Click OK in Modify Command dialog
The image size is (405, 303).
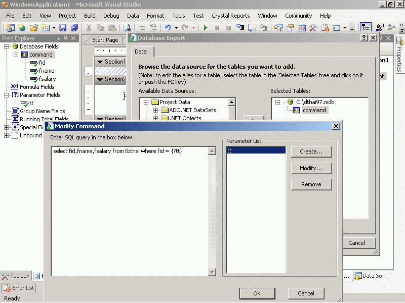[257, 293]
